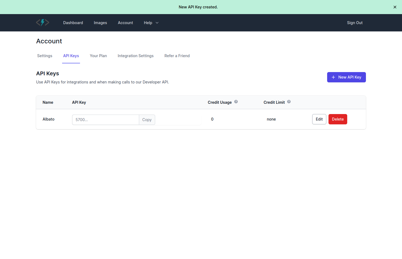Click the API key field showing 5700...

click(106, 120)
